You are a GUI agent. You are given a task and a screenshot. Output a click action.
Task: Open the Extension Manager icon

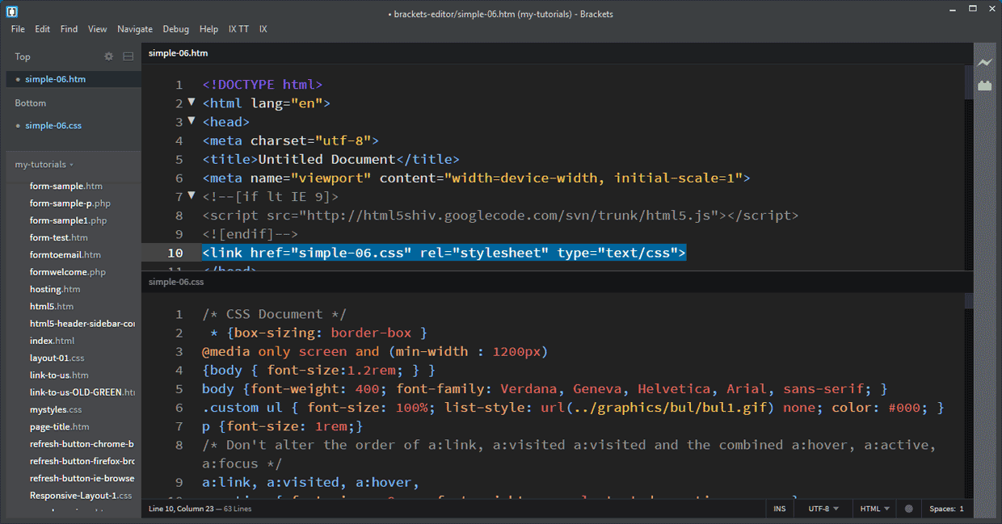click(984, 85)
